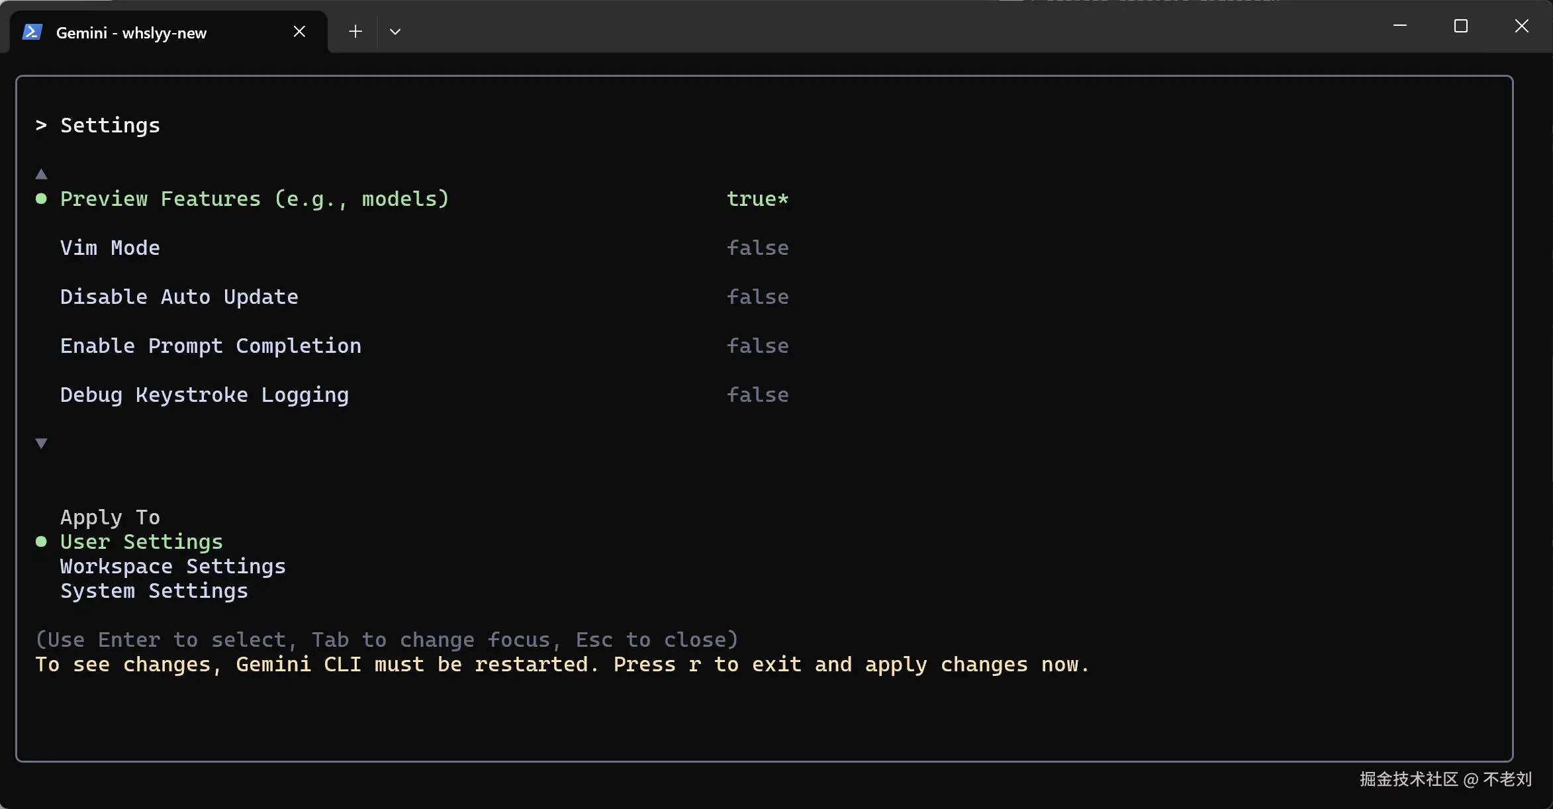Image resolution: width=1553 pixels, height=809 pixels.
Task: Toggle the Vim Mode false value
Action: pyautogui.click(x=757, y=248)
